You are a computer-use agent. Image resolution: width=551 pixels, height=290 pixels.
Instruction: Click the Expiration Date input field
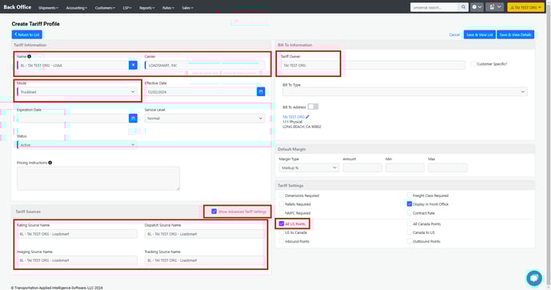[x=73, y=118]
